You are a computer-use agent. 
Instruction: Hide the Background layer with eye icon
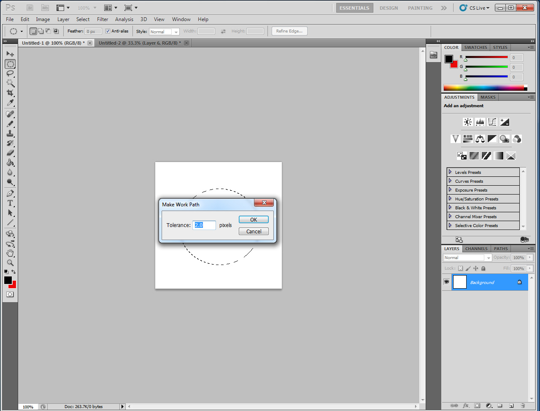pos(447,282)
